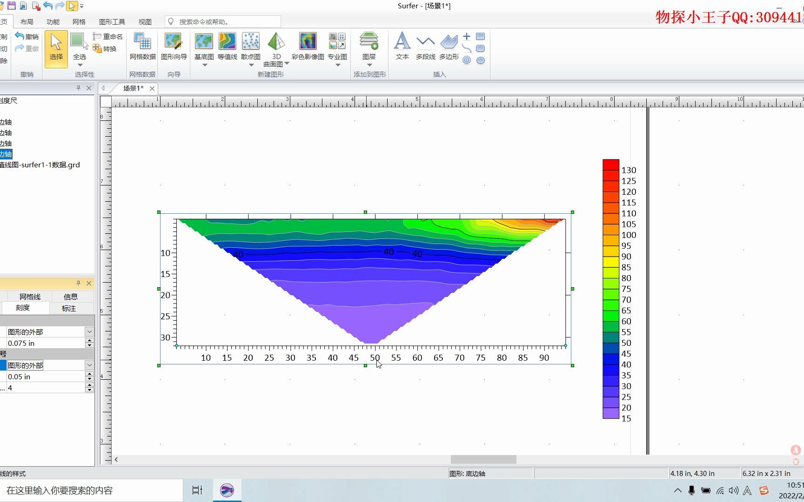Expand the 图层 dropdown arrow
The image size is (804, 502).
[x=369, y=65]
